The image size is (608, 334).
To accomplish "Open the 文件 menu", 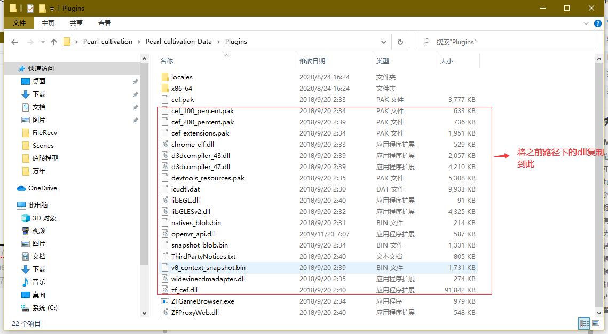I will coord(19,23).
